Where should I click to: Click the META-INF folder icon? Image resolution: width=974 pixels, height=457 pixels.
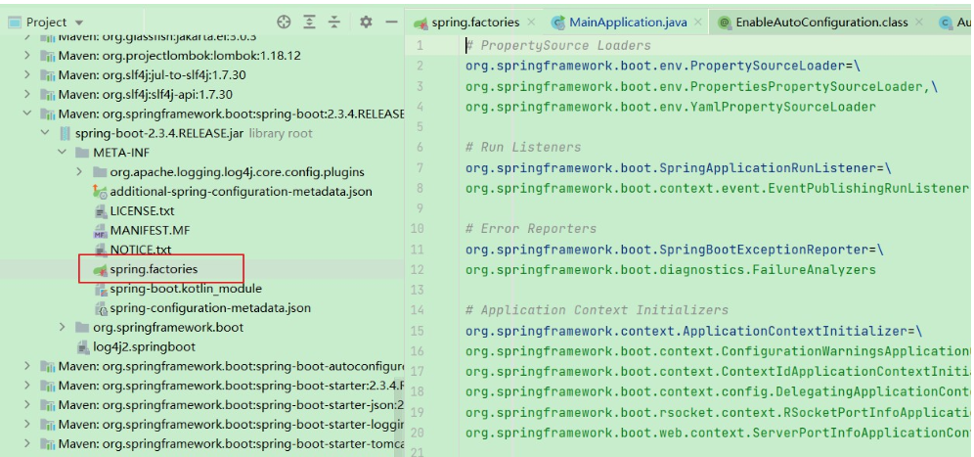click(82, 153)
